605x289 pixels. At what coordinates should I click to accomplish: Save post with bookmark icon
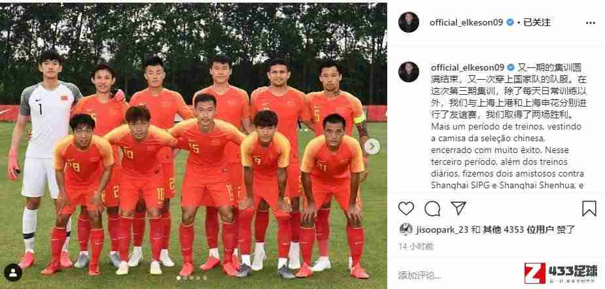[589, 209]
